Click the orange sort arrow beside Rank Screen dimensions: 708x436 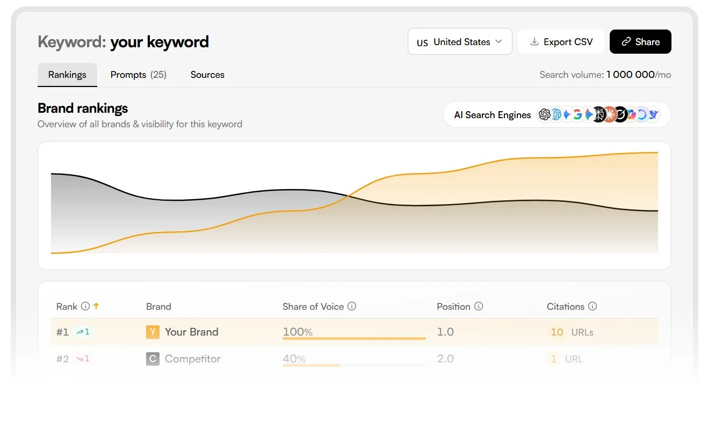pyautogui.click(x=96, y=306)
